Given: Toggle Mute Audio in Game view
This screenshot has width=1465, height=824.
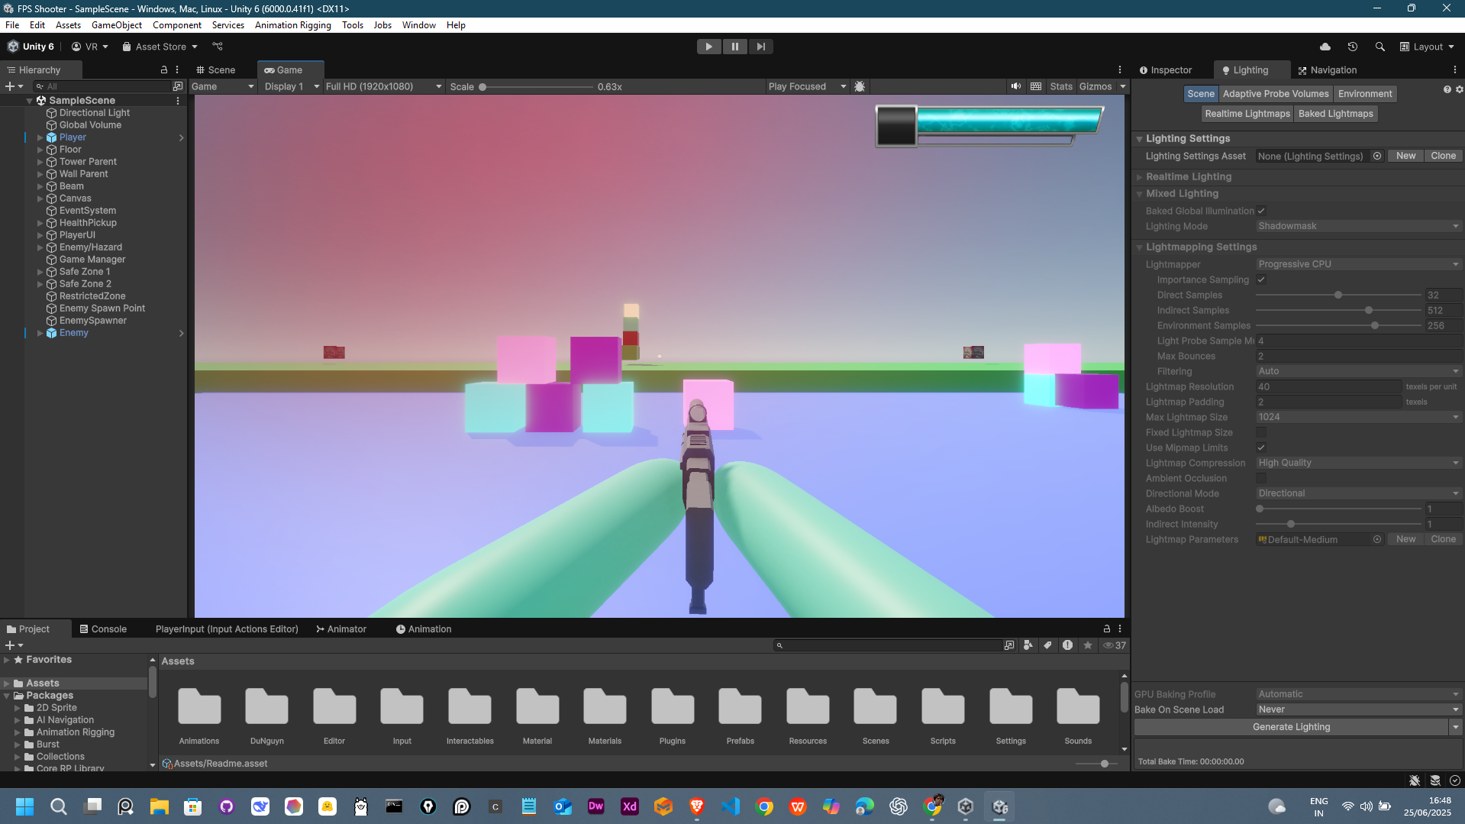Looking at the screenshot, I should pyautogui.click(x=1015, y=86).
